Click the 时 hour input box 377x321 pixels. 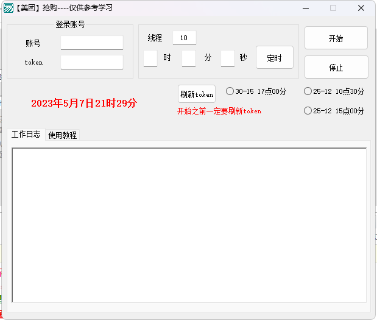point(150,58)
